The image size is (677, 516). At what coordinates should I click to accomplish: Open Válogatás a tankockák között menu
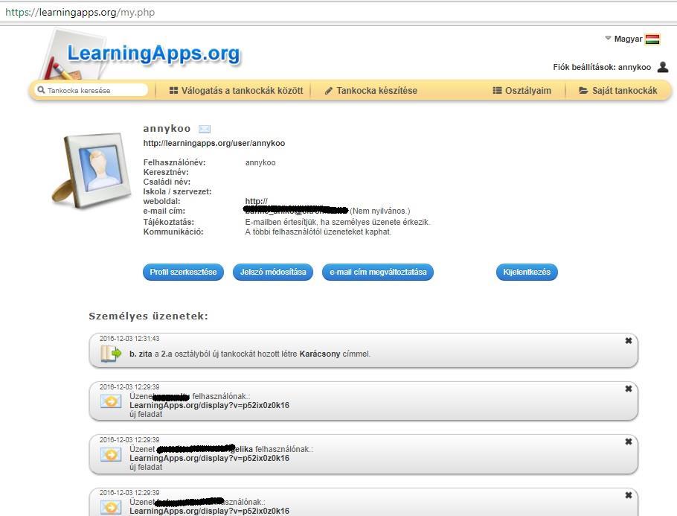(236, 91)
